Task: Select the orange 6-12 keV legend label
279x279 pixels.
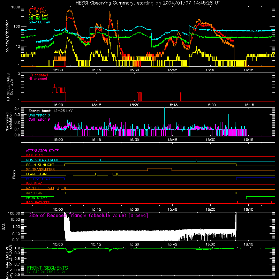Action: pyautogui.click(x=37, y=12)
